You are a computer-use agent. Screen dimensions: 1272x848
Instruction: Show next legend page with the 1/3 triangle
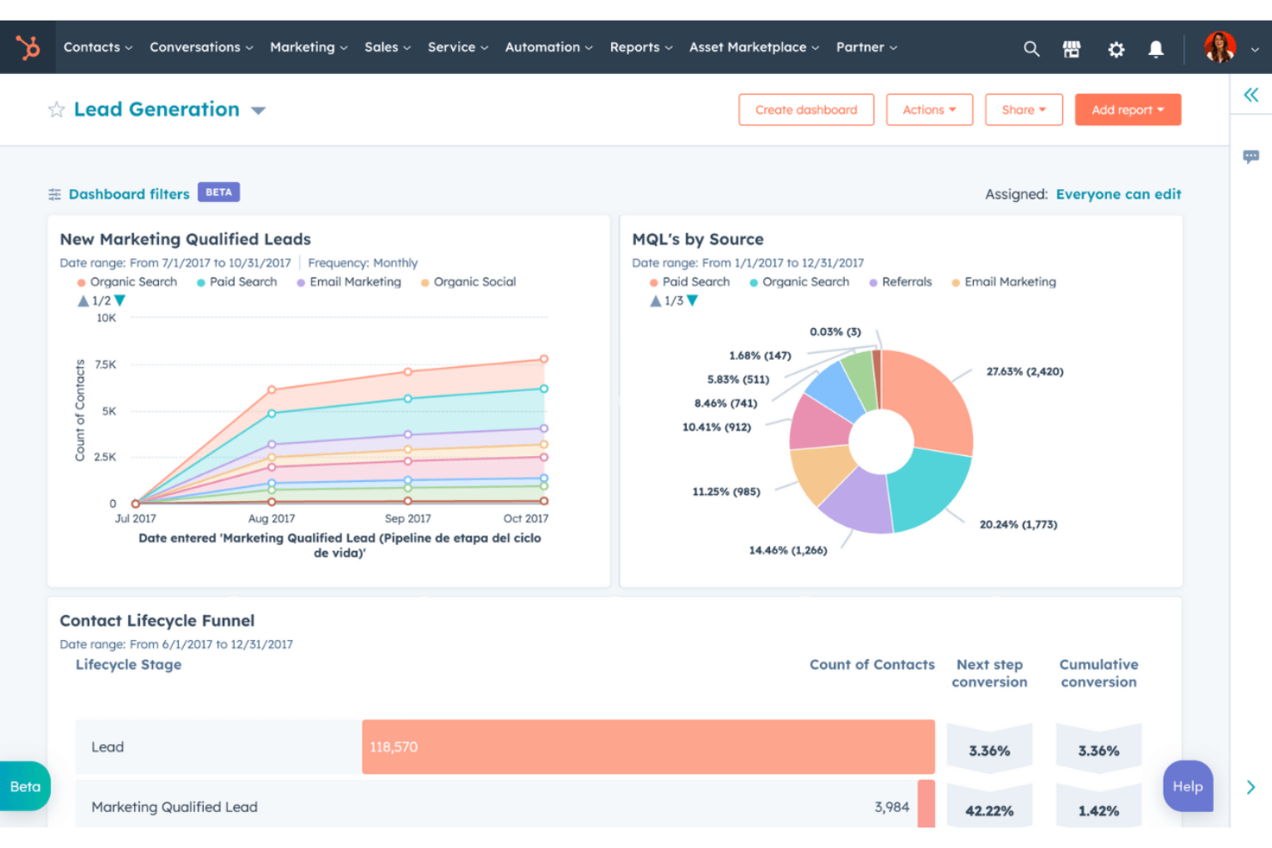693,301
